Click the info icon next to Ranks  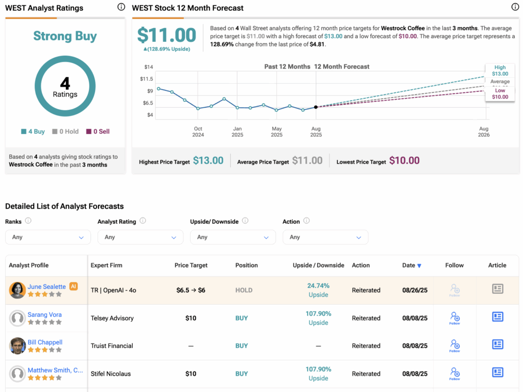(x=29, y=221)
